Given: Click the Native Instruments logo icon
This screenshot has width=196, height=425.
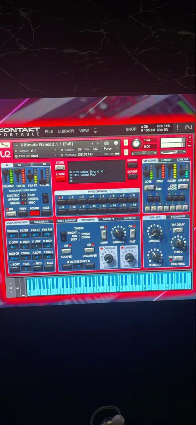Looking at the screenshot, I should pyautogui.click(x=188, y=127).
